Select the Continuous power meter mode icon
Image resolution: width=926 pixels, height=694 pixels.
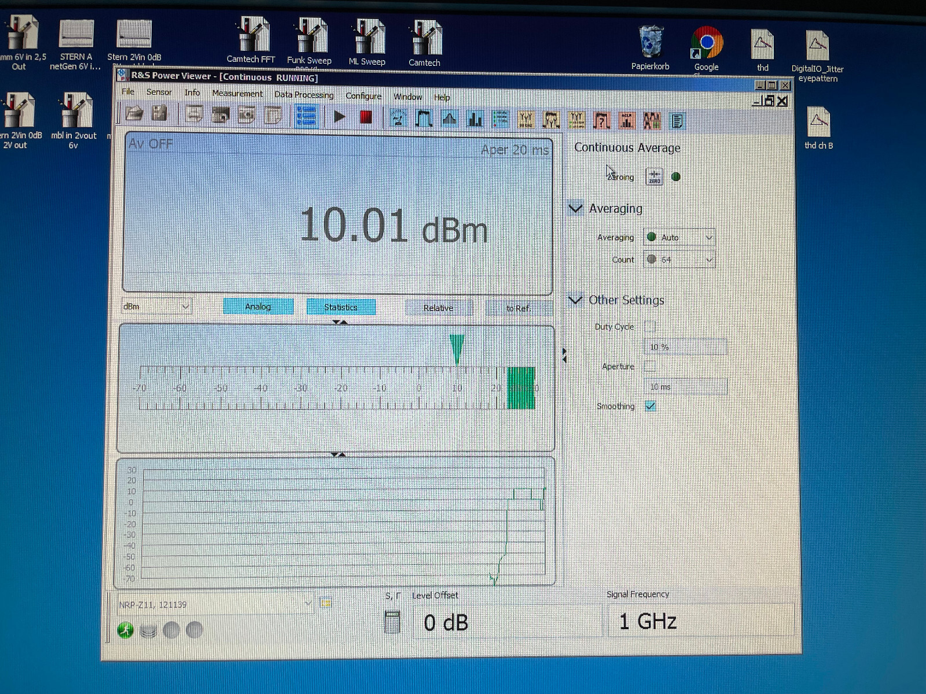(398, 119)
